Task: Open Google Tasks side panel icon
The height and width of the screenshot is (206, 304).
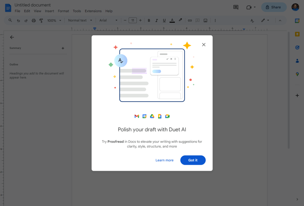Action: (x=297, y=47)
